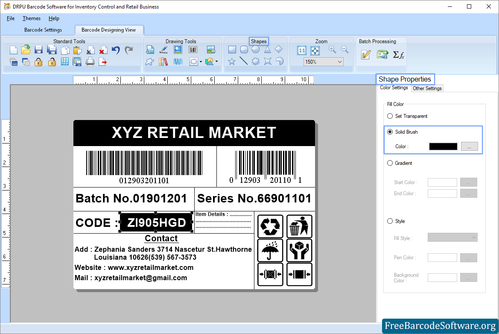Expand the Fill Style combo box
499x334 pixels.
[452, 237]
